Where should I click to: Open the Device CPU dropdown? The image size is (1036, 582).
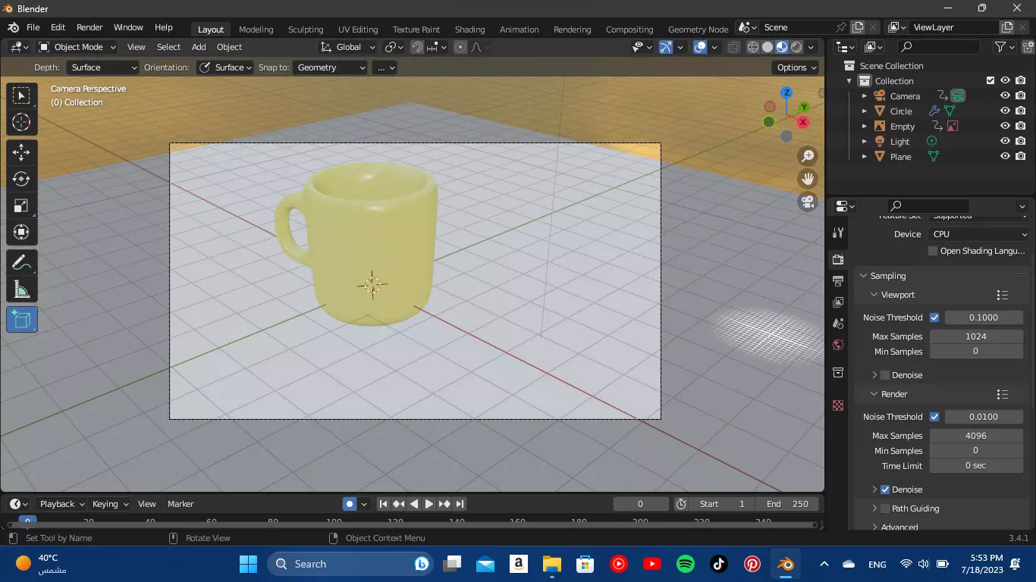point(979,234)
